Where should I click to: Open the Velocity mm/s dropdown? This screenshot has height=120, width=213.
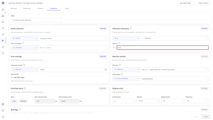pos(148,101)
